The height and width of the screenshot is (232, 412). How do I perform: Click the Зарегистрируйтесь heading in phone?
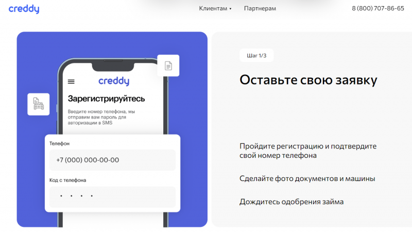106,98
